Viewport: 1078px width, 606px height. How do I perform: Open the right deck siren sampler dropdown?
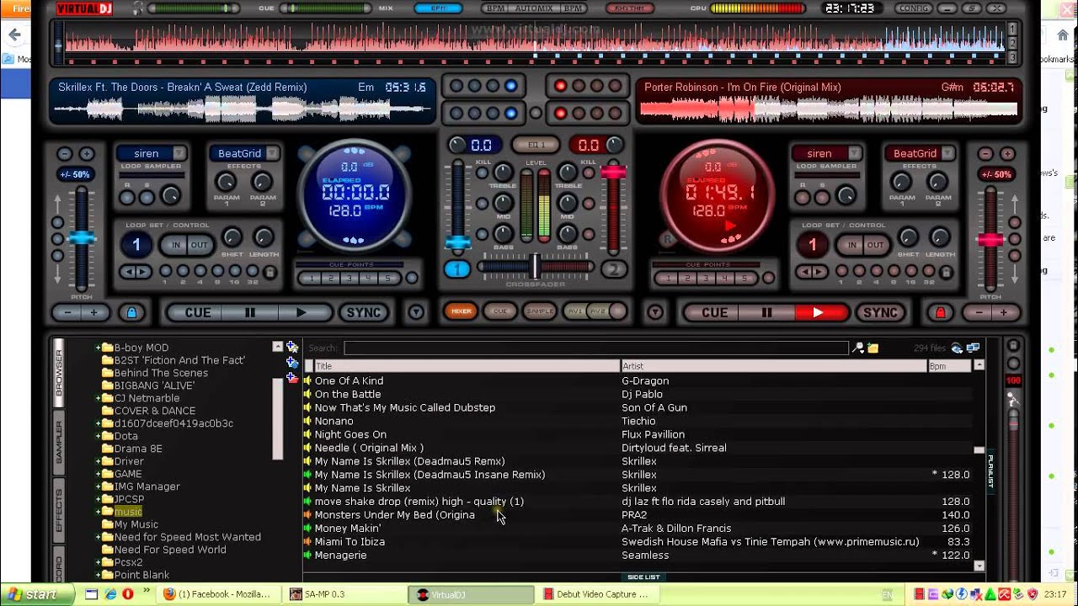click(855, 153)
